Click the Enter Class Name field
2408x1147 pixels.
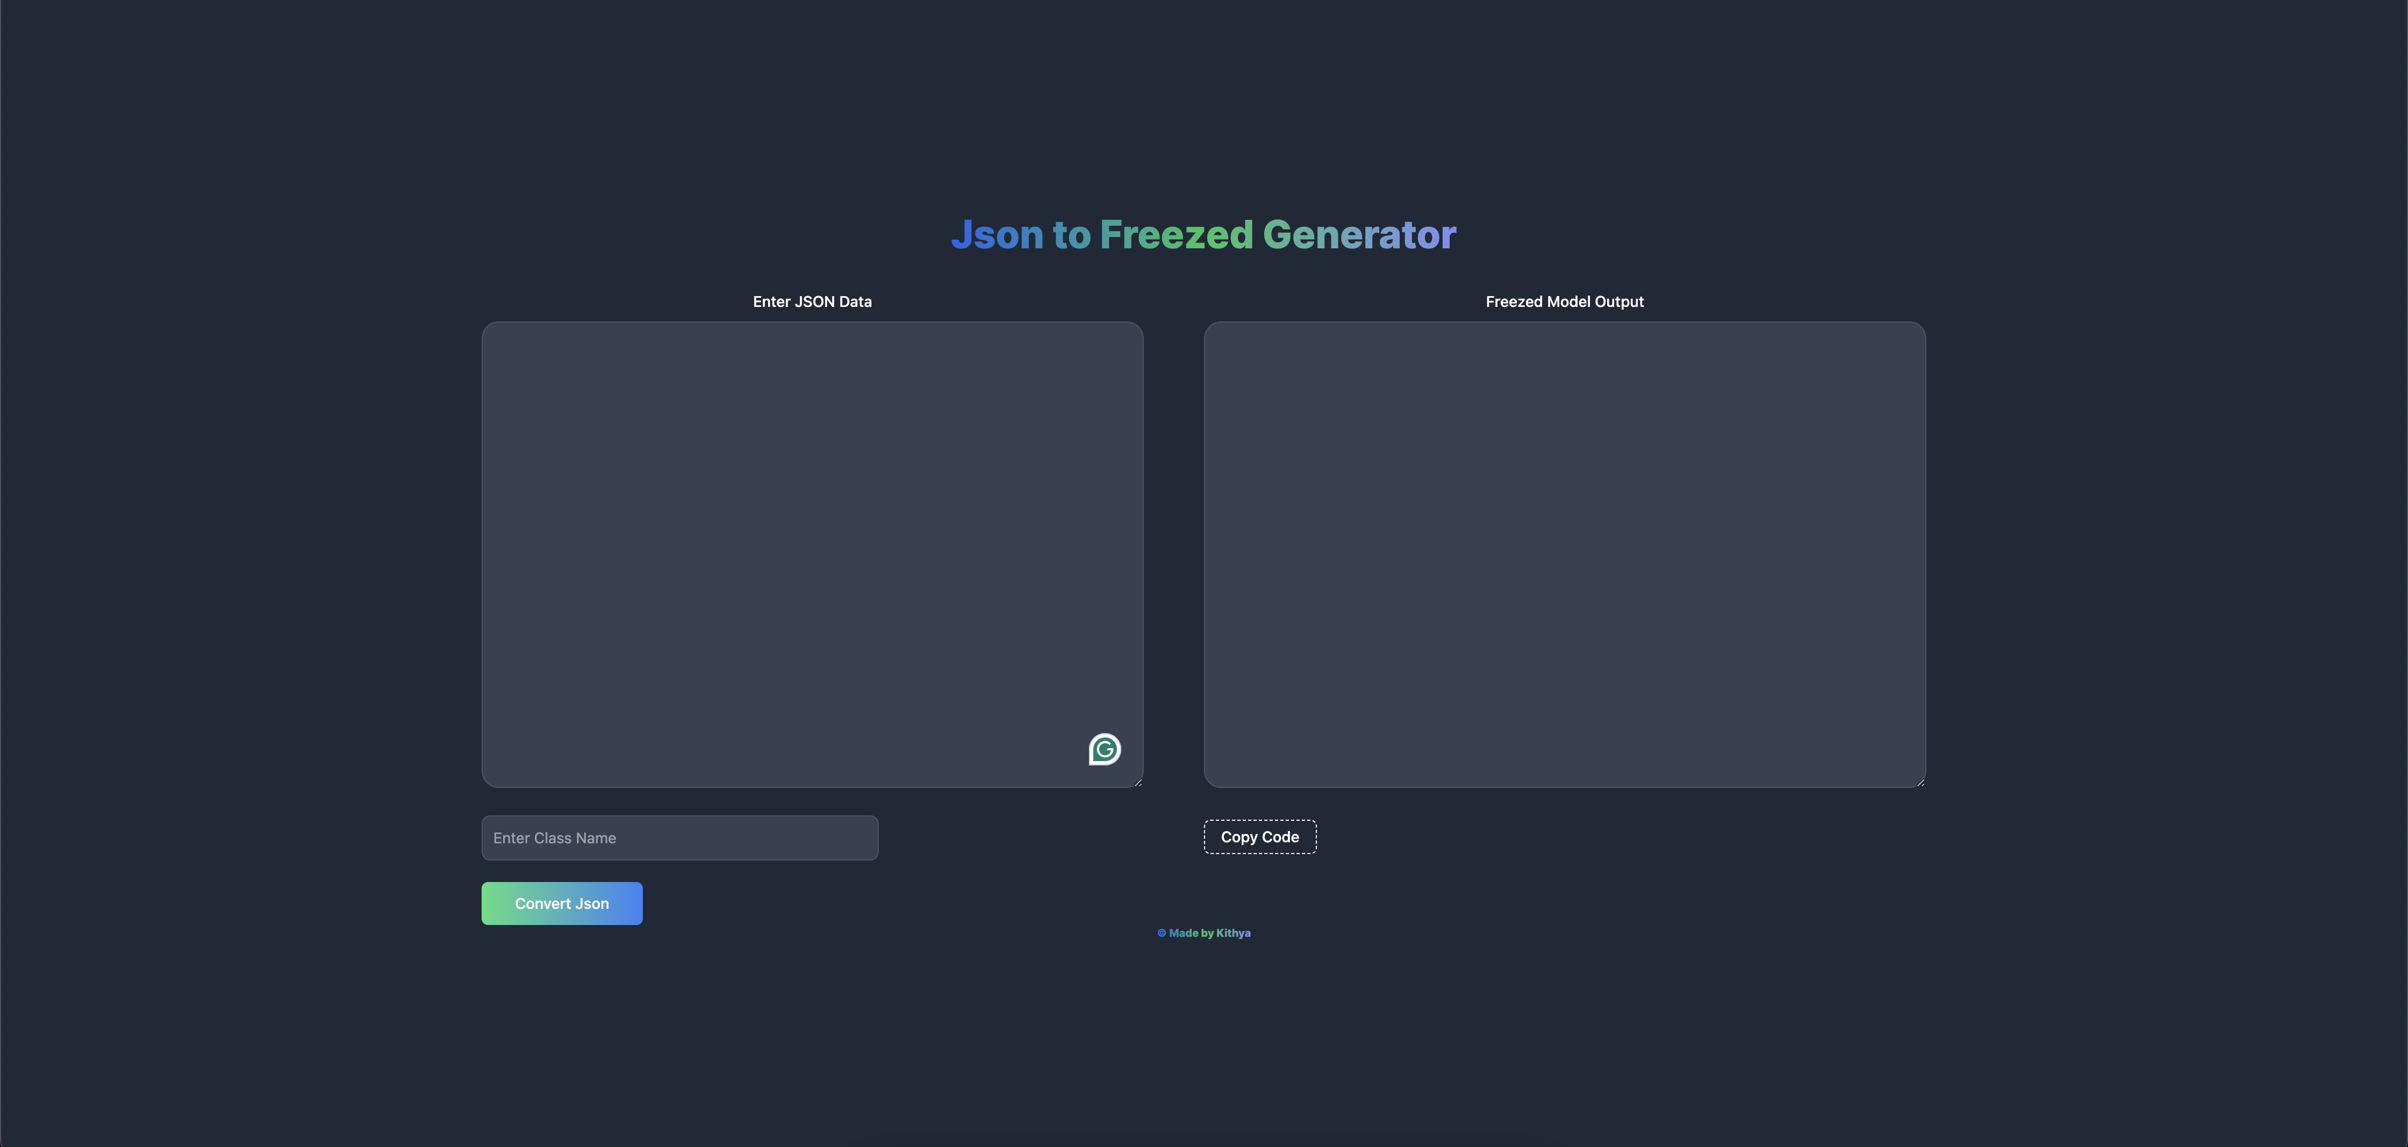679,837
